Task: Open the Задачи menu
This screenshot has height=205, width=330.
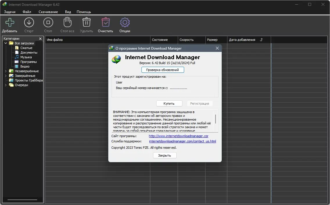Action: (10, 12)
